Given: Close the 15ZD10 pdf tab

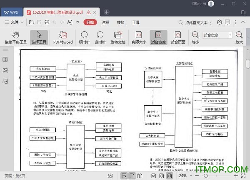Looking at the screenshot, I should click(x=95, y=12).
